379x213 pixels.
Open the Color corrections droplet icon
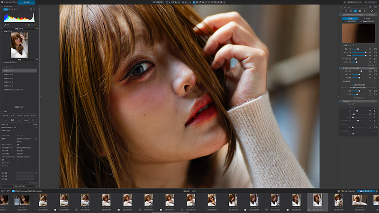[x=351, y=11]
